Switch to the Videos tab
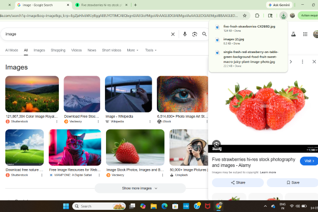318x212 pixels. tap(76, 50)
